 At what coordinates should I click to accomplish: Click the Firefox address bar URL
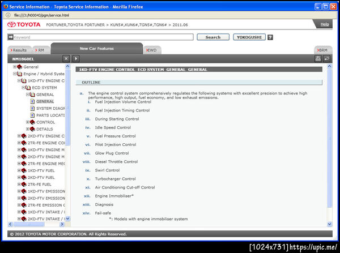tap(41, 15)
